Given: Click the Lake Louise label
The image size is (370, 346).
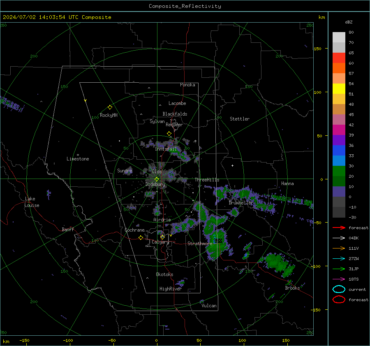Looking at the screenshot, I should [32, 202].
